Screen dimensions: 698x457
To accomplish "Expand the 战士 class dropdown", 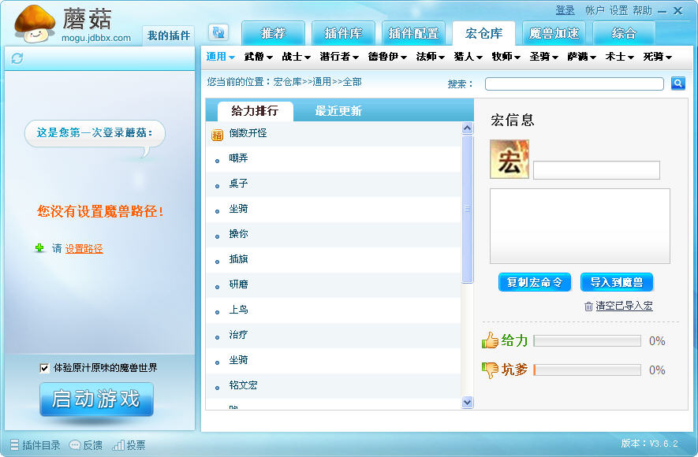I will tap(297, 57).
